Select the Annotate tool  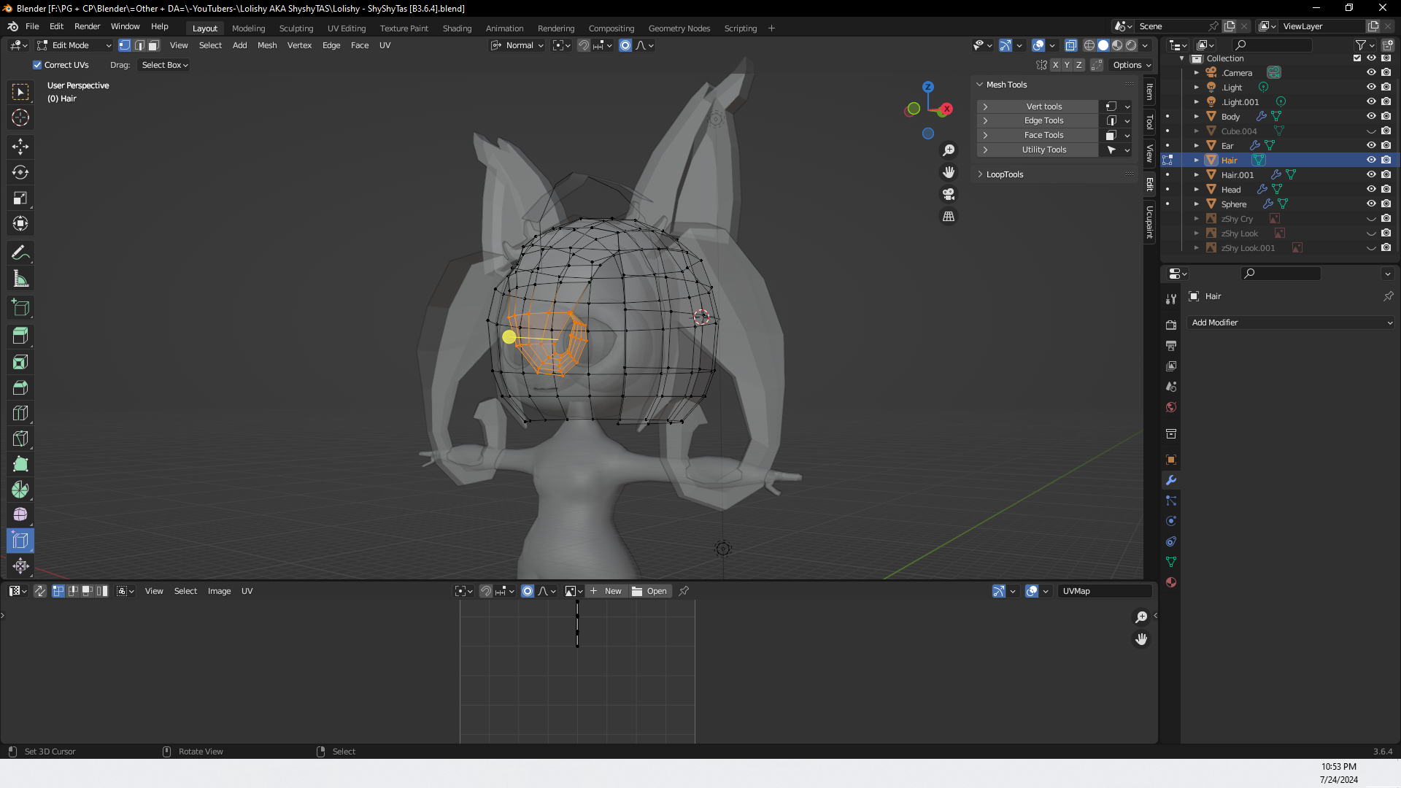click(x=20, y=252)
